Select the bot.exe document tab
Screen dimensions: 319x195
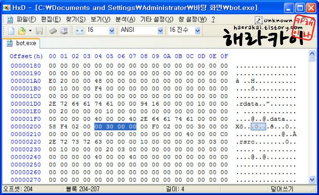click(21, 43)
